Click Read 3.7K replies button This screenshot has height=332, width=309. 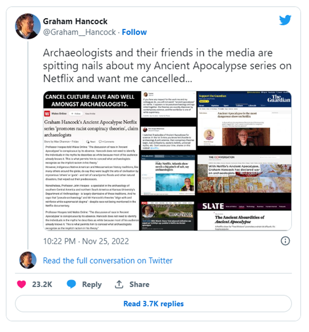[x=153, y=304]
